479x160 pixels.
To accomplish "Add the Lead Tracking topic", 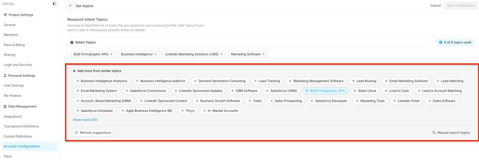I will point(267,81).
